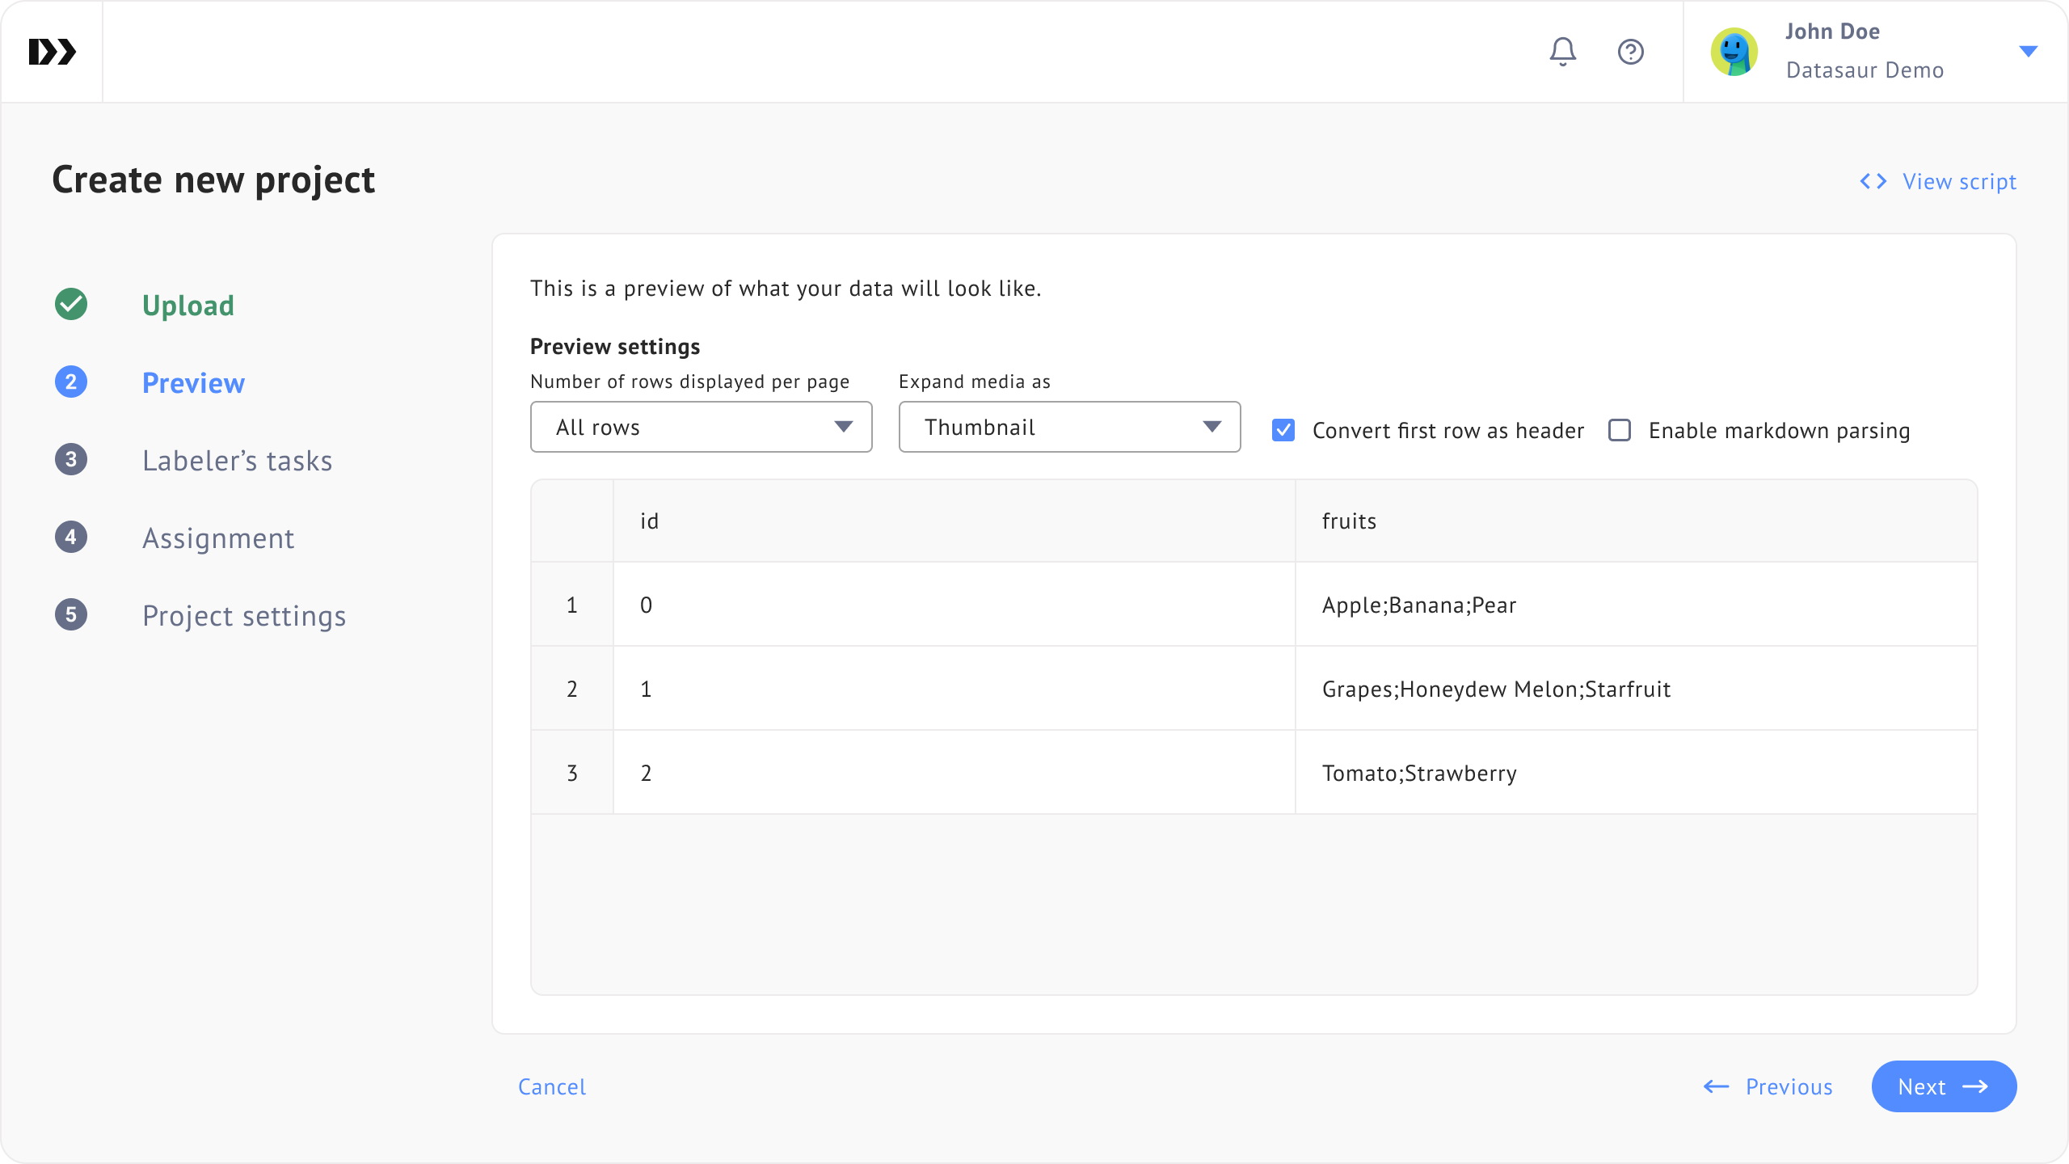
Task: Expand the All rows dropdown
Action: pos(701,427)
